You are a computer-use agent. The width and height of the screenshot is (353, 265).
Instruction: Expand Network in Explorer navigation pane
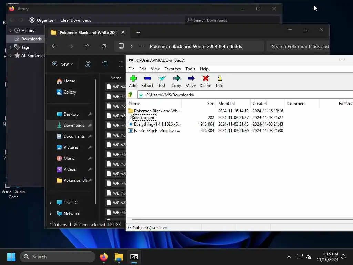[x=50, y=214]
